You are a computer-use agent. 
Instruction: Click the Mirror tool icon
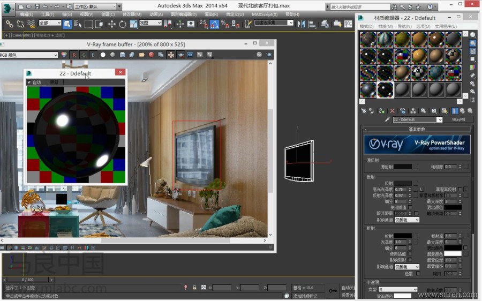(x=301, y=24)
